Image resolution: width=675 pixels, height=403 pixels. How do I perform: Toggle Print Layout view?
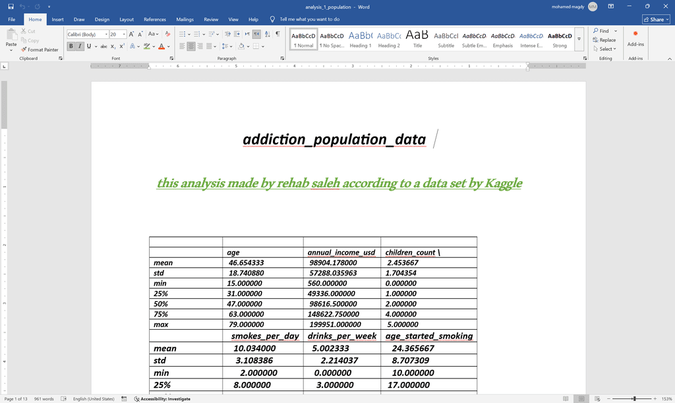click(581, 399)
